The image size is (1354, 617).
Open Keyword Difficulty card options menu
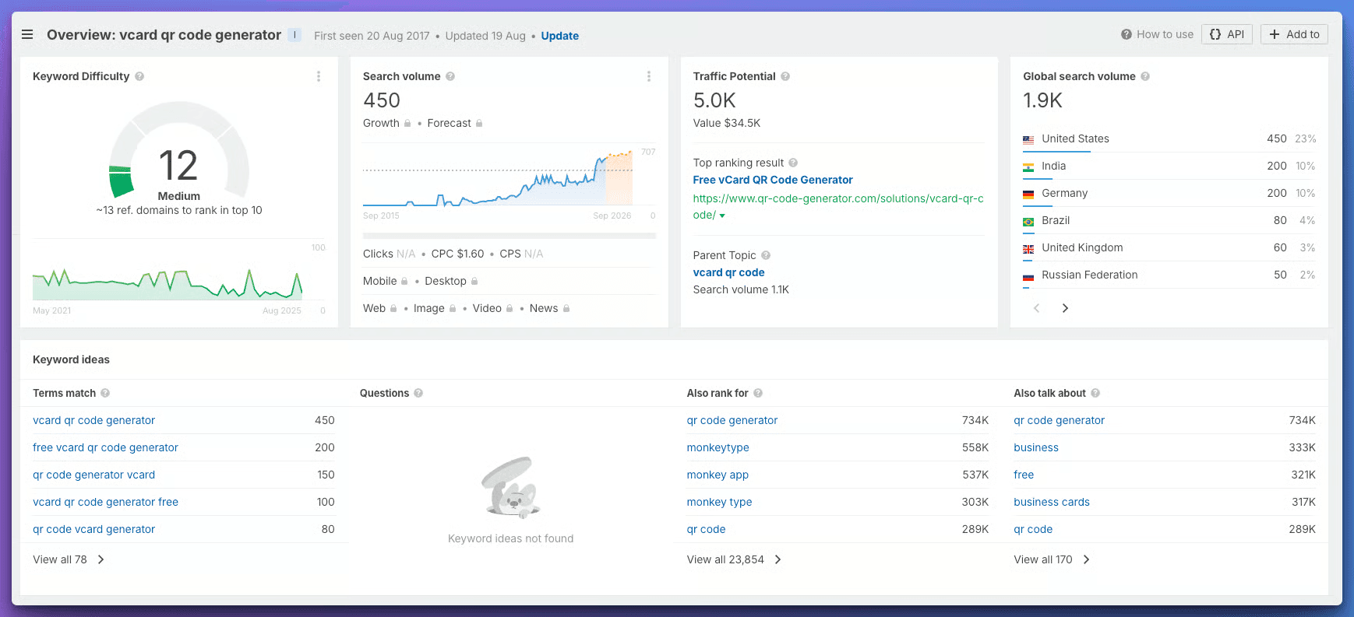[319, 76]
